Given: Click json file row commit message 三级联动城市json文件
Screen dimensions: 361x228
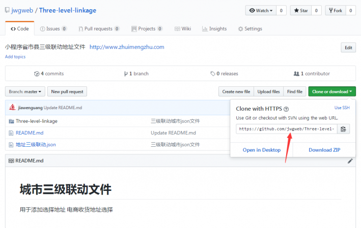Looking at the screenshot, I should point(176,145).
